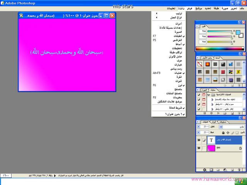The width and height of the screenshot is (247, 185).
Task: Click the stop button in actions panel
Action: (205, 113)
